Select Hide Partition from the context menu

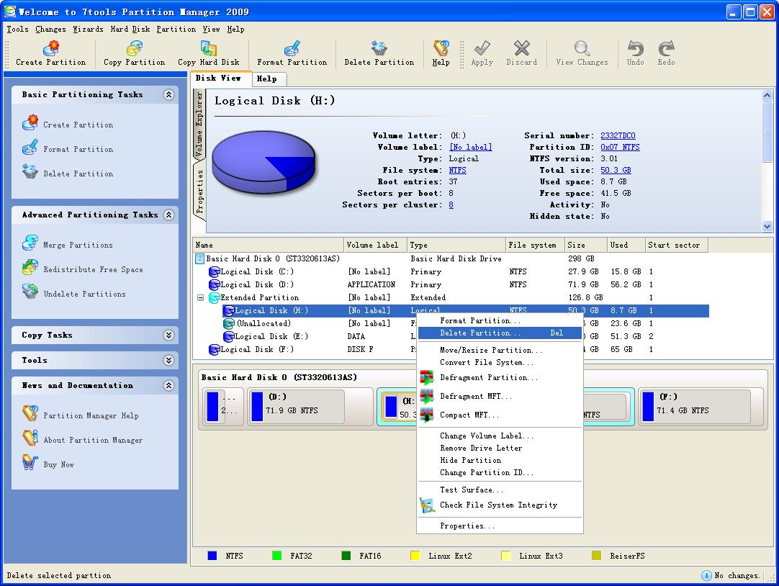pos(470,461)
